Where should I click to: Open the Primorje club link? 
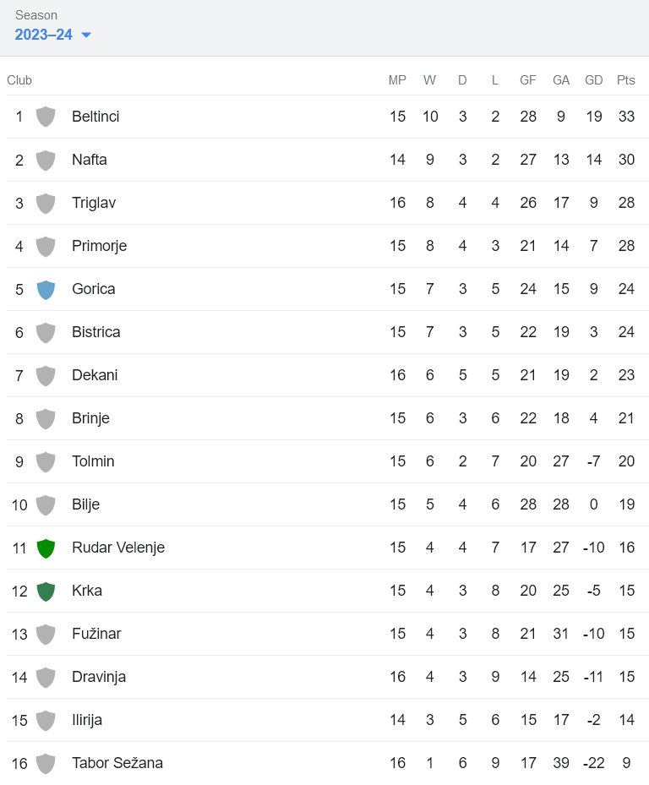99,246
